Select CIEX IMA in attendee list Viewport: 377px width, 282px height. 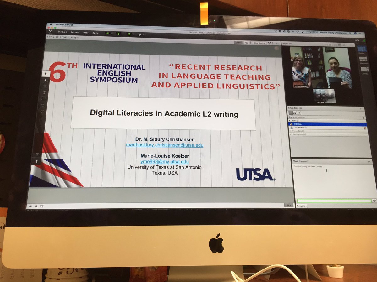click(327, 124)
